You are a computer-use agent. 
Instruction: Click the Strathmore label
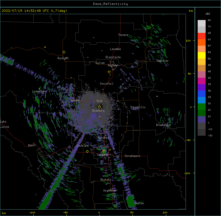tap(132, 156)
